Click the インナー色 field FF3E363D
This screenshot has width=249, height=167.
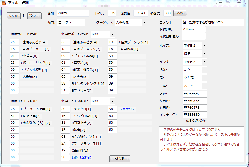[x=195, y=115]
